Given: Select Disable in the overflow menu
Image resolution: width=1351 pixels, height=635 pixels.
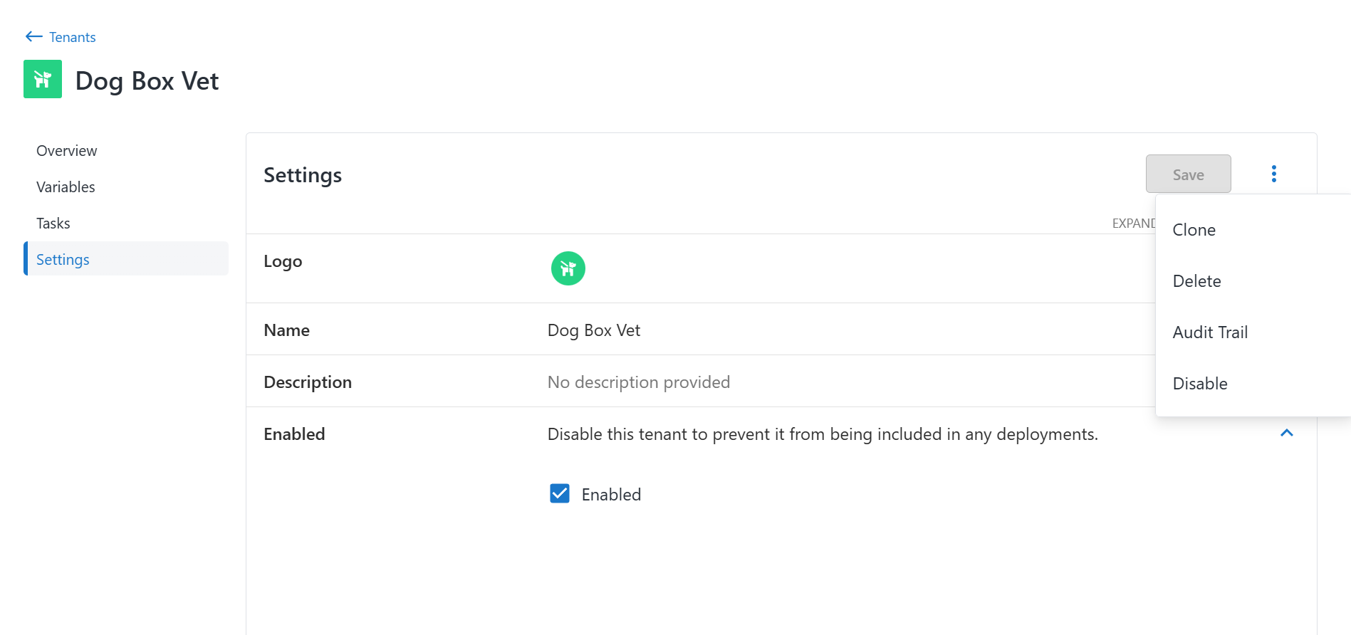Looking at the screenshot, I should click(1199, 383).
